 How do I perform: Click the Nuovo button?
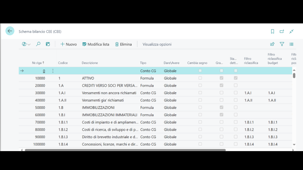pyautogui.click(x=68, y=44)
